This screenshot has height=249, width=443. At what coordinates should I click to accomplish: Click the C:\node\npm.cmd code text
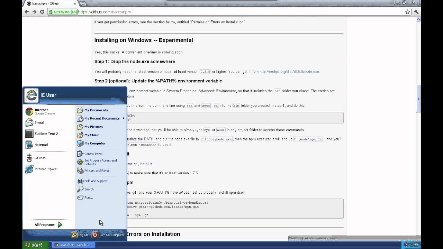pyautogui.click(x=309, y=139)
